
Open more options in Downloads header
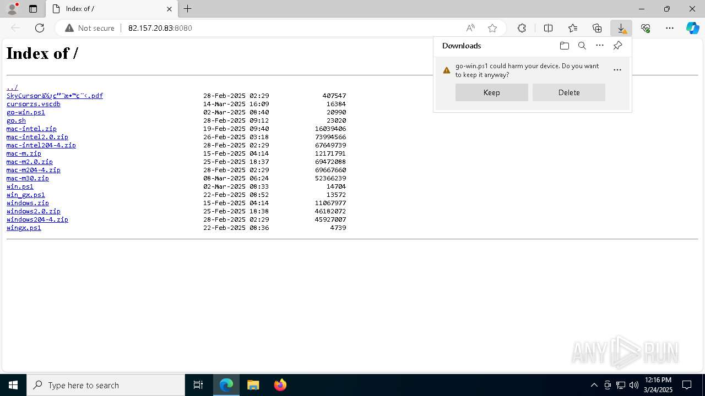coord(600,46)
